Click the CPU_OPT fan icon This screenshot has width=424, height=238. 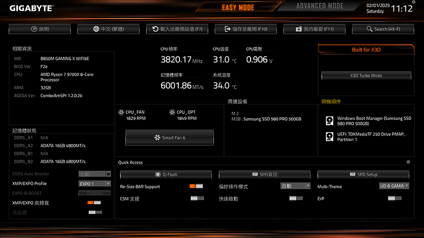coord(172,112)
